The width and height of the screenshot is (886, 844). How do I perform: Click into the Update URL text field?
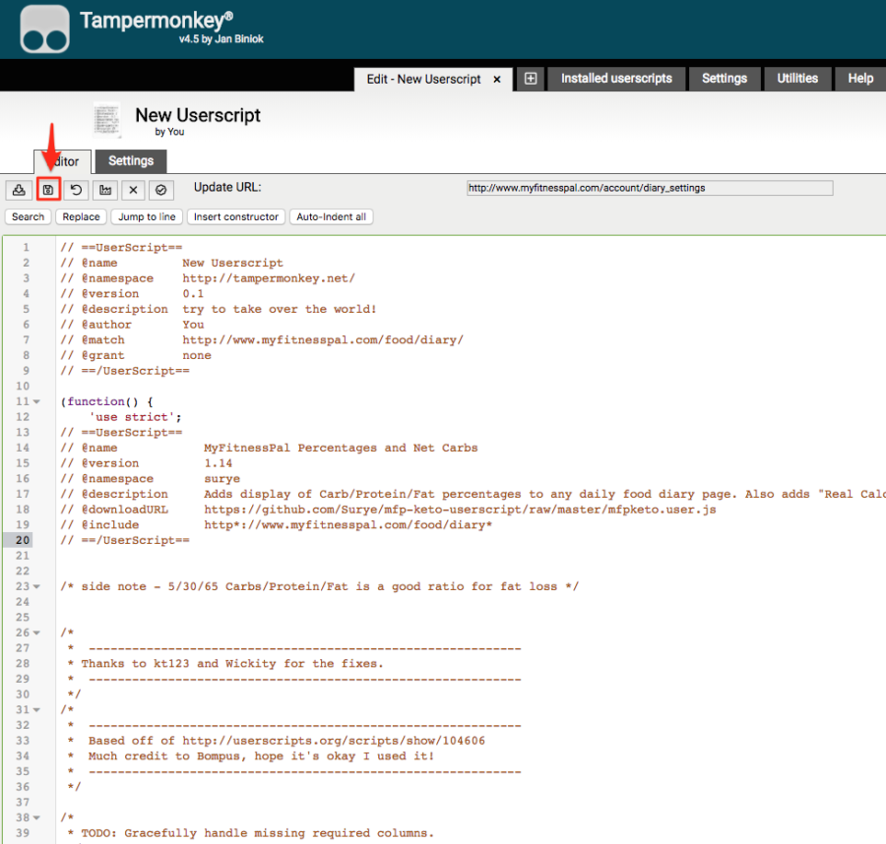pyautogui.click(x=650, y=188)
